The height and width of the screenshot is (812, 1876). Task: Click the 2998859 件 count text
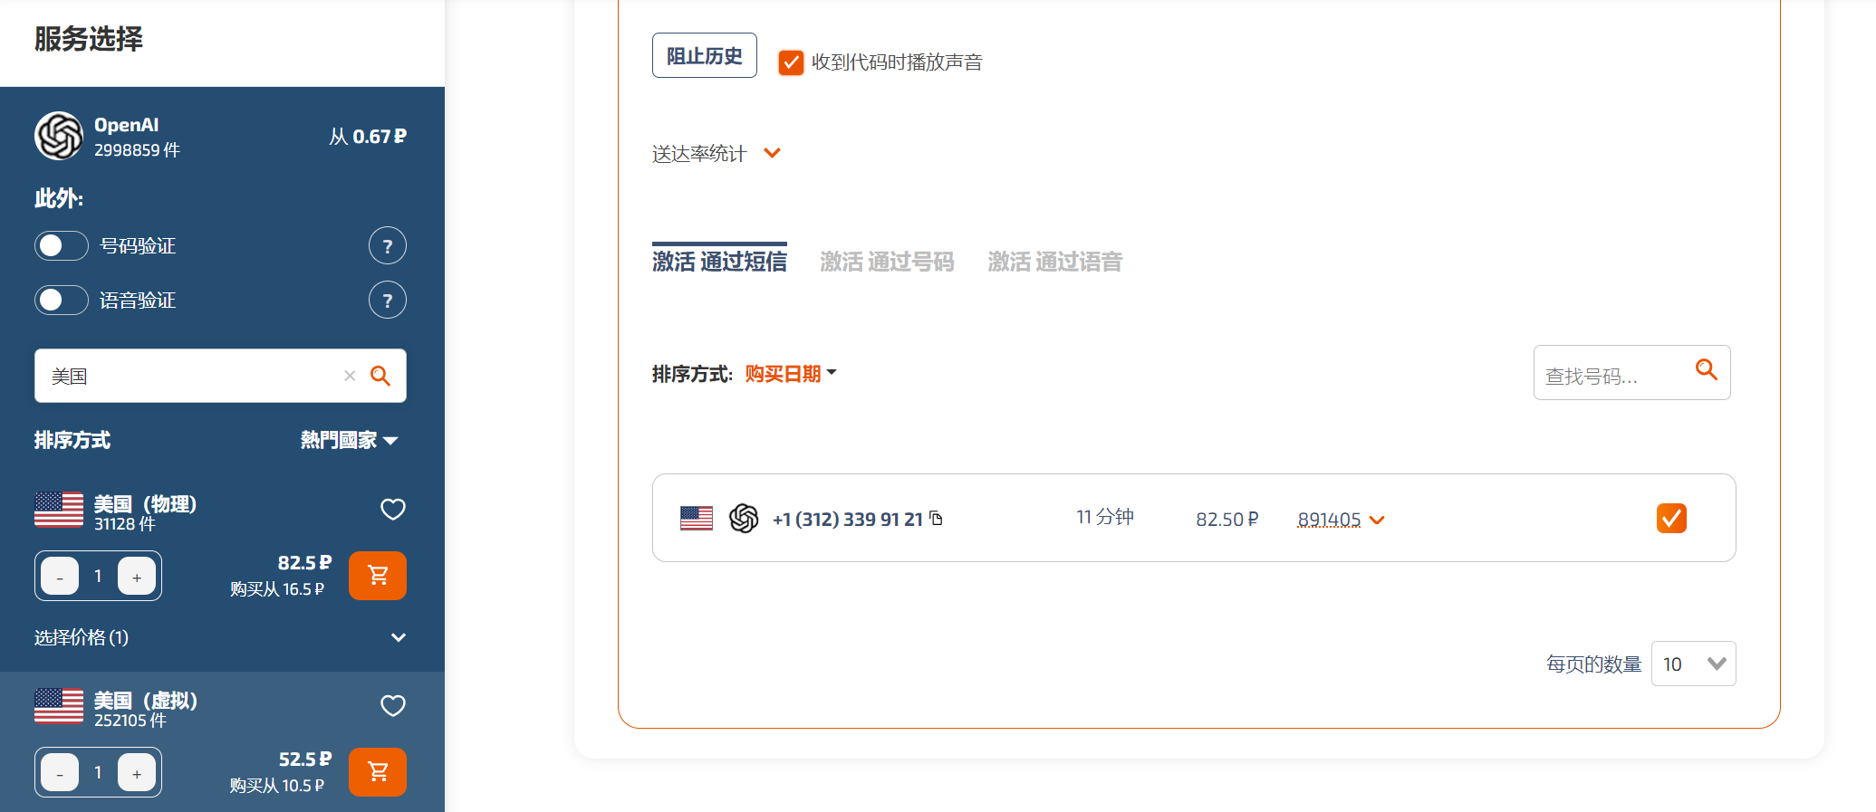pyautogui.click(x=137, y=150)
